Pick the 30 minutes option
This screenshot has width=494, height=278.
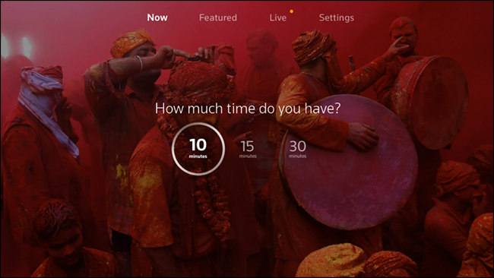(x=297, y=149)
